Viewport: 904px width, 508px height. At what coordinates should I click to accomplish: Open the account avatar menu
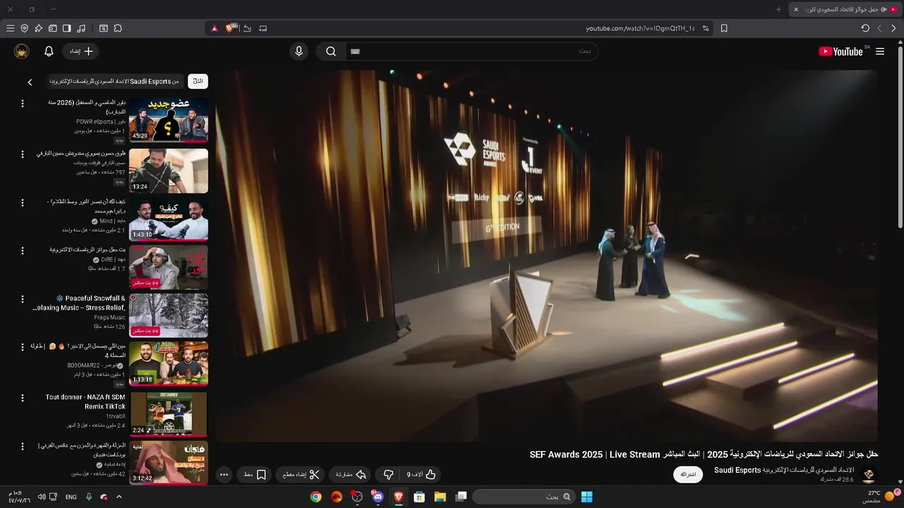point(22,52)
